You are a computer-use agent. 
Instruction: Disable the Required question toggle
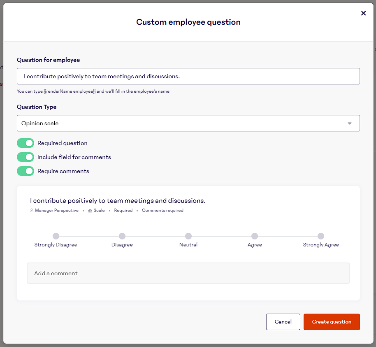(x=26, y=143)
